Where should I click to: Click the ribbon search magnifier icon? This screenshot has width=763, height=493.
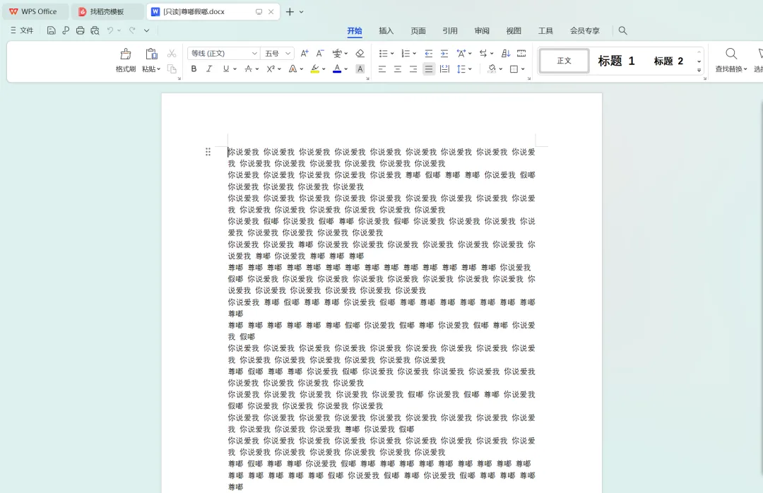[623, 30]
